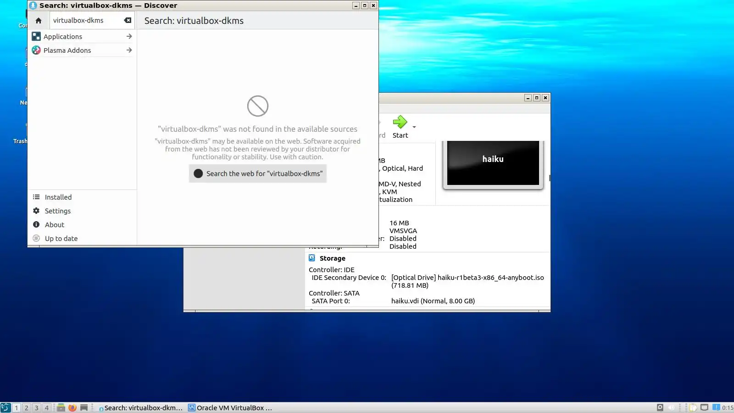Image resolution: width=734 pixels, height=413 pixels.
Task: Click the haiku VM preview thumbnail
Action: tap(493, 163)
